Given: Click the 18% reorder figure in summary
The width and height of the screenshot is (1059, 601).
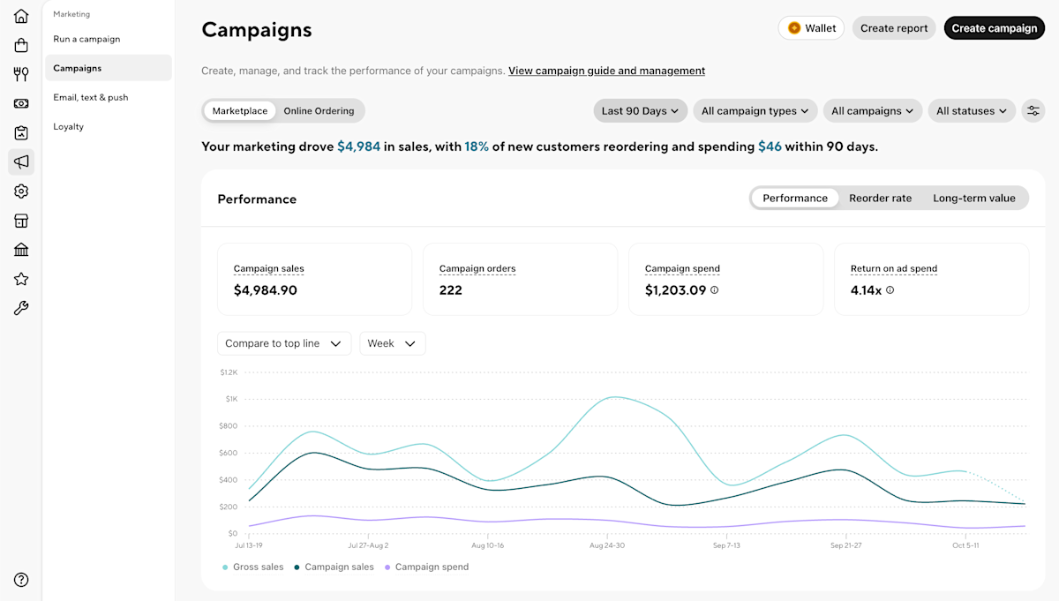Looking at the screenshot, I should click(x=477, y=146).
